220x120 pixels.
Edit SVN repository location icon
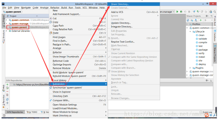tap(7, 88)
